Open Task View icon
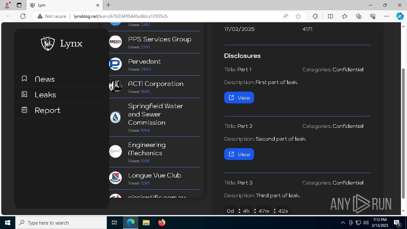 pyautogui.click(x=114, y=223)
